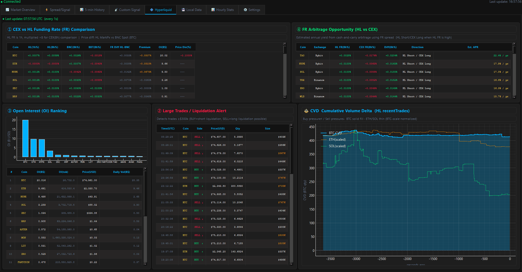Viewport: 522px width, 272px height.
Task: Sort Large Trades by Time(UTC) header
Action: click(168, 129)
